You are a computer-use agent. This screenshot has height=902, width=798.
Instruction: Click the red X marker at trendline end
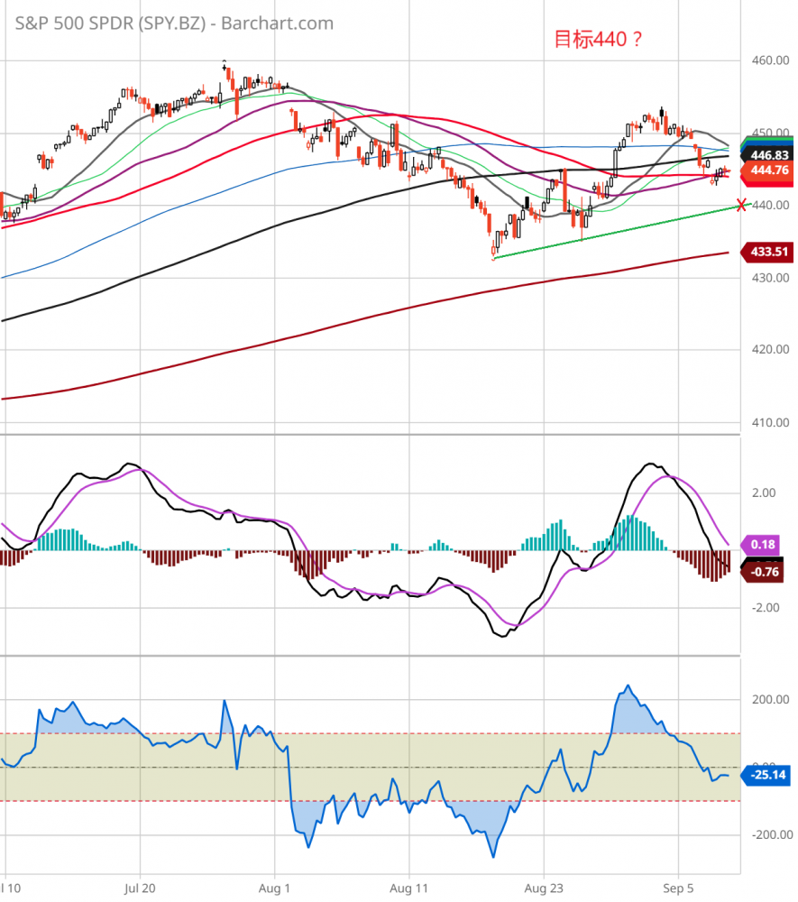[x=742, y=205]
